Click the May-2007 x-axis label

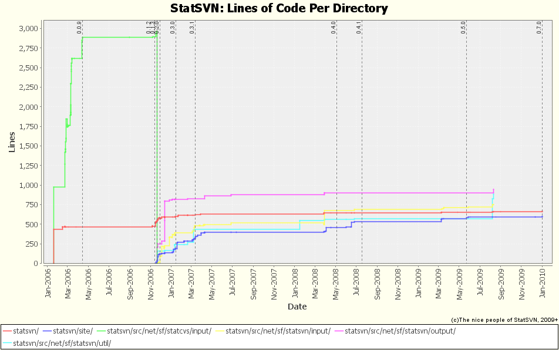click(212, 284)
